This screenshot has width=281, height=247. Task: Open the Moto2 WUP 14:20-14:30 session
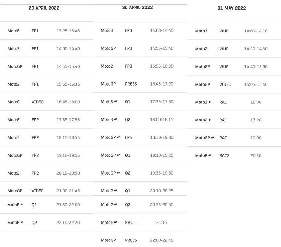point(231,49)
